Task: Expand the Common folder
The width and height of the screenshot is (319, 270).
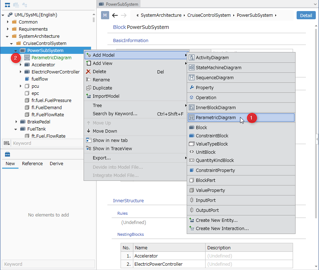Action: tap(7, 22)
